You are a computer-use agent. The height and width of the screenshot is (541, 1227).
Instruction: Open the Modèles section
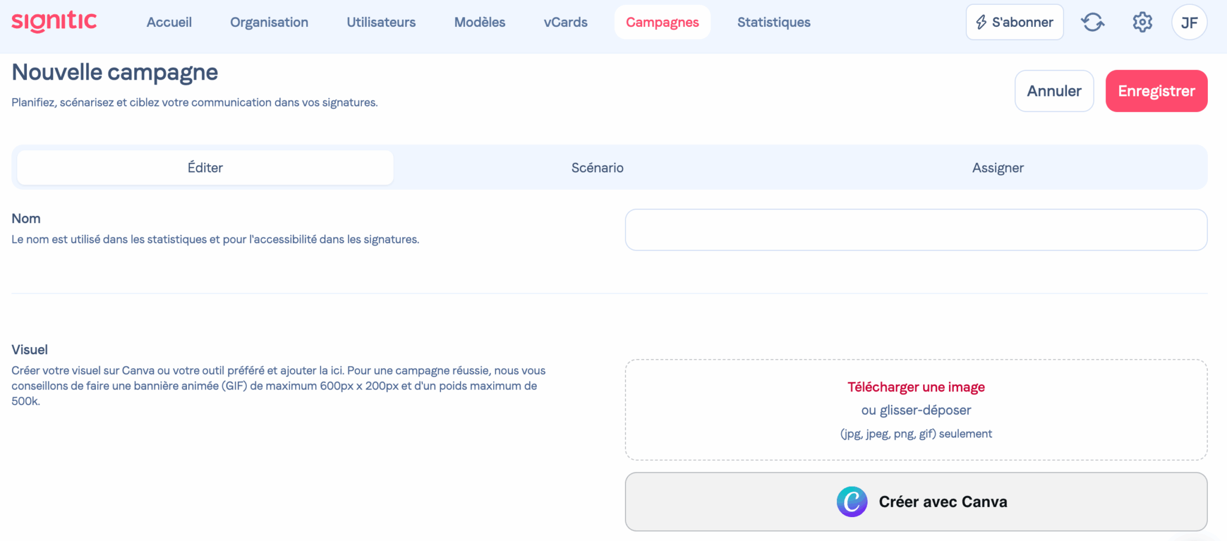pyautogui.click(x=479, y=22)
